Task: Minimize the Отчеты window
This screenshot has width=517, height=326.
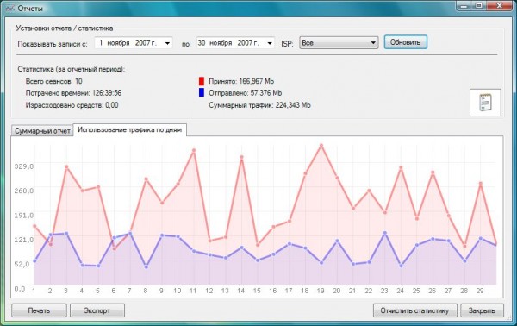Action: click(464, 6)
